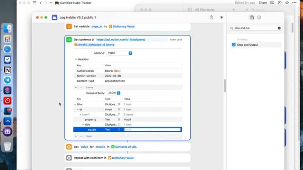Collapse the 'or' array row
Screen dimensions: 303x170
pyautogui.click(x=78, y=110)
